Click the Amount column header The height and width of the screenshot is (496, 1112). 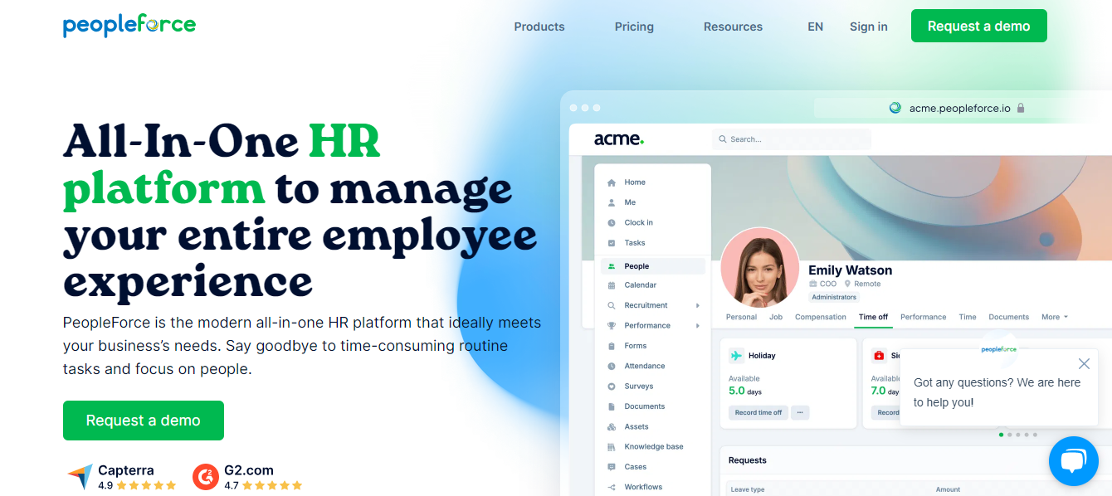pos(949,489)
